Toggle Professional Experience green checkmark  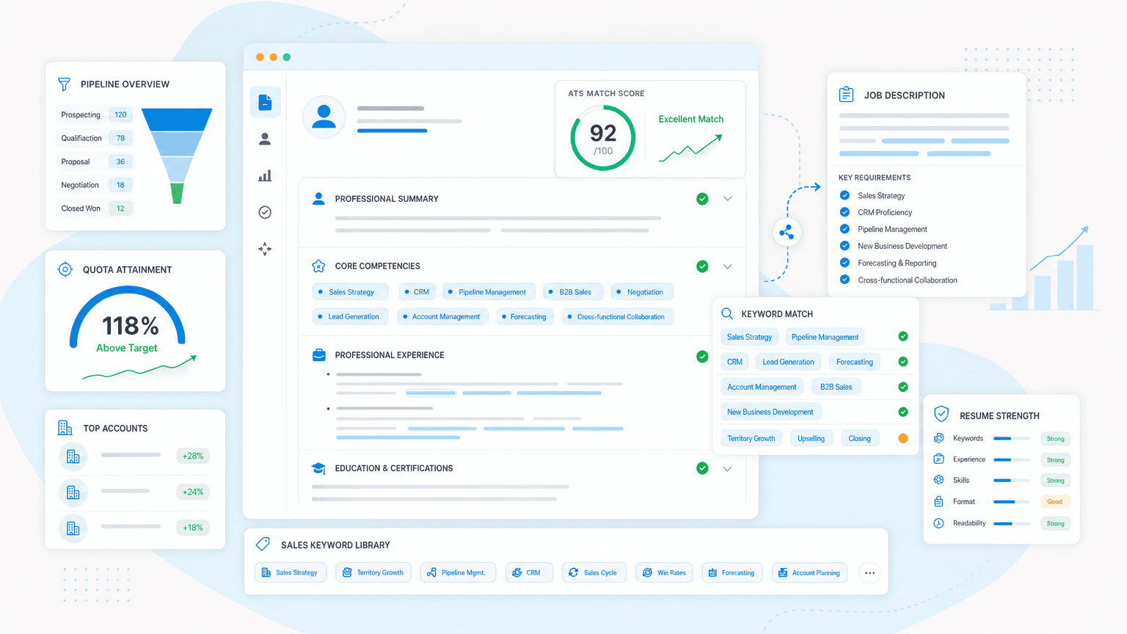pos(702,357)
